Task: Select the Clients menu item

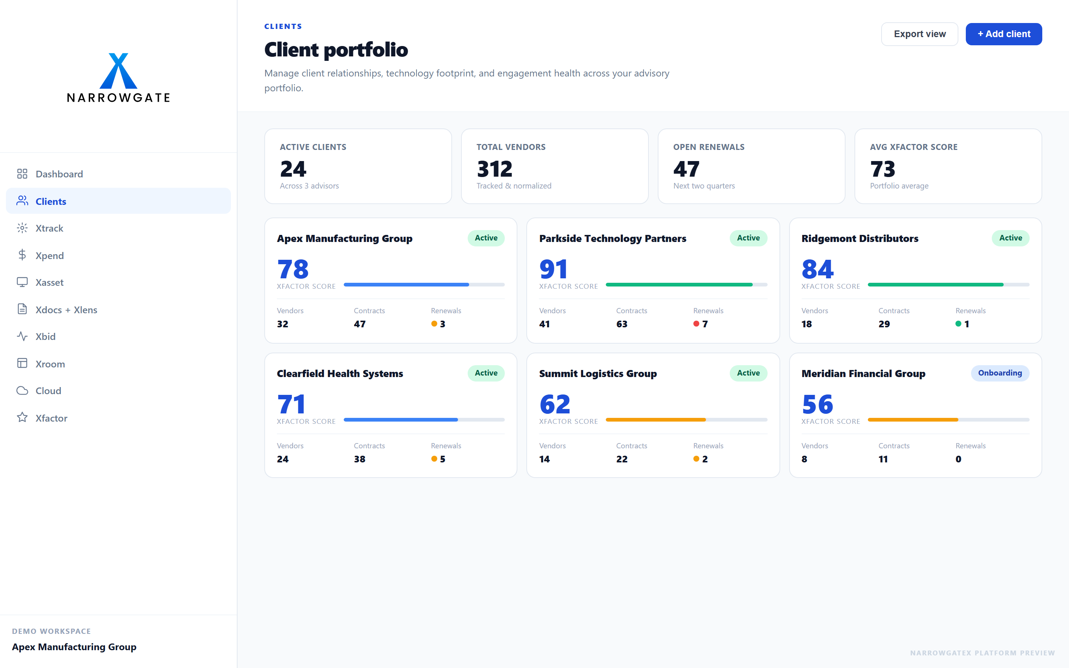Action: [118, 201]
